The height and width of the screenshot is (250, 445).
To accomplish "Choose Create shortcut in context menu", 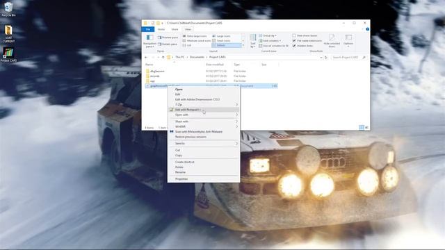I will coord(204,162).
